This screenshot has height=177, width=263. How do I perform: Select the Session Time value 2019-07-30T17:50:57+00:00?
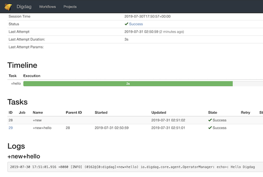pyautogui.click(x=148, y=16)
